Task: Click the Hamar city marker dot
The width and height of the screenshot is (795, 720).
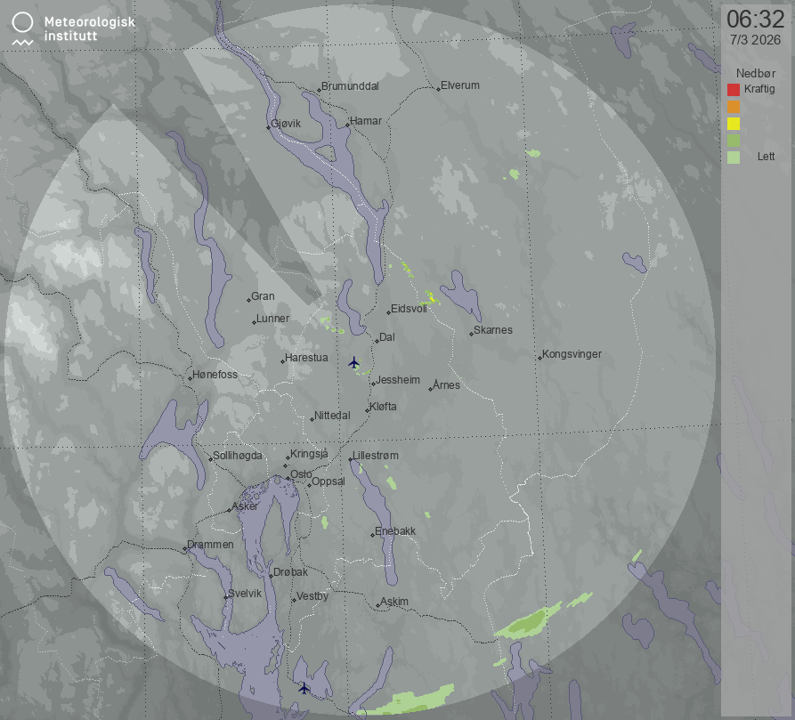Action: (x=348, y=125)
